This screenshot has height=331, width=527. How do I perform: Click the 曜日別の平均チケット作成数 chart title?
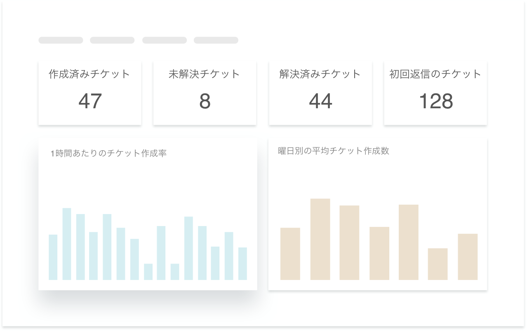coord(334,151)
